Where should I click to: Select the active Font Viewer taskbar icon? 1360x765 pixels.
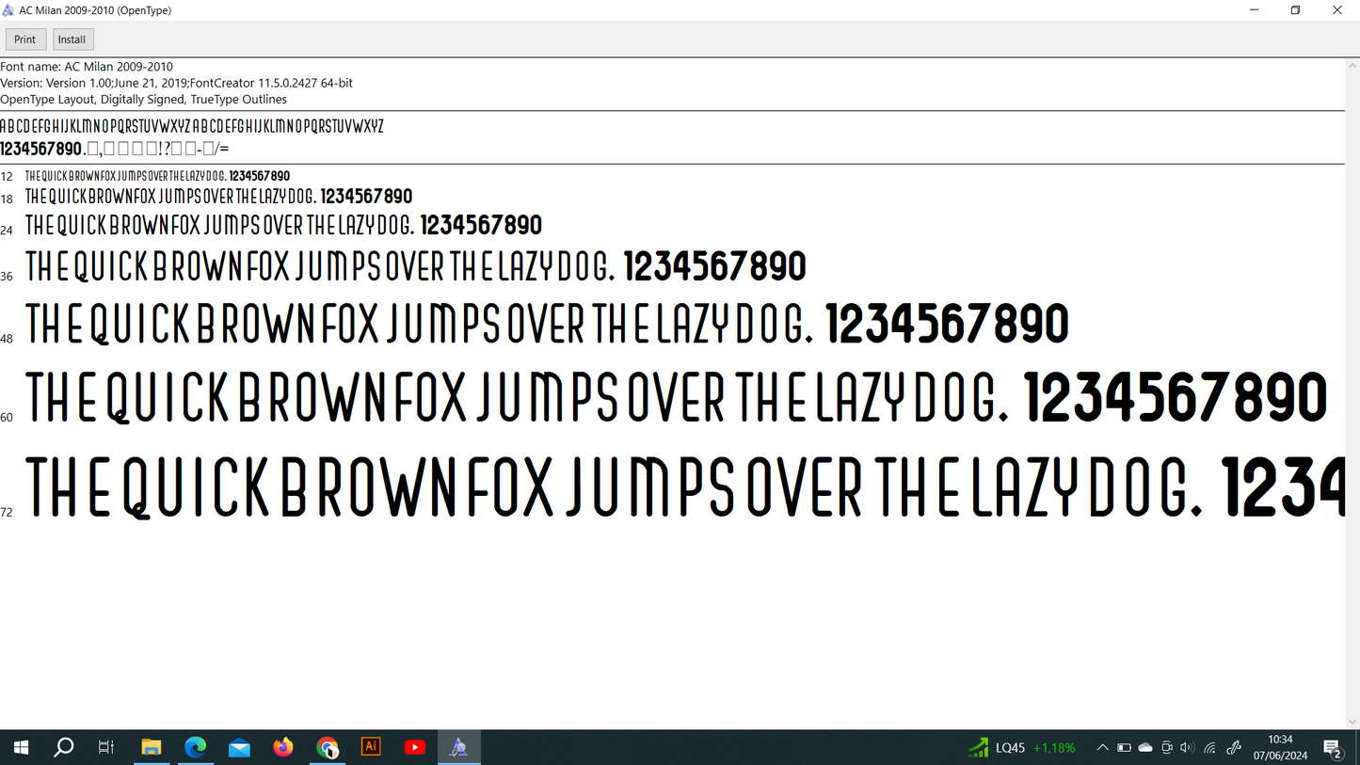(458, 747)
